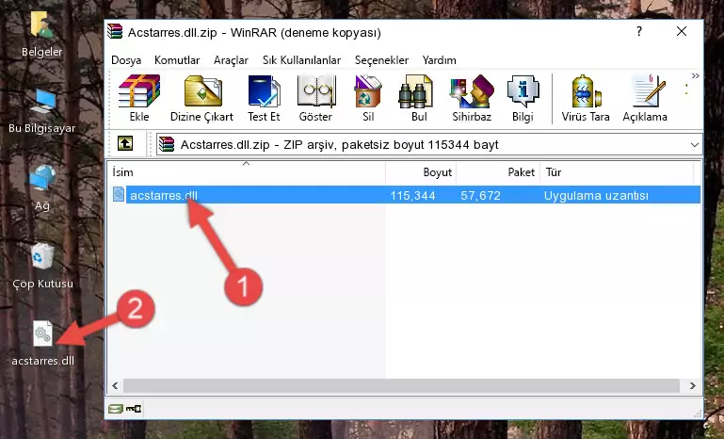The width and height of the screenshot is (724, 439).
Task: Open the Seçenekler menu
Action: coord(381,60)
